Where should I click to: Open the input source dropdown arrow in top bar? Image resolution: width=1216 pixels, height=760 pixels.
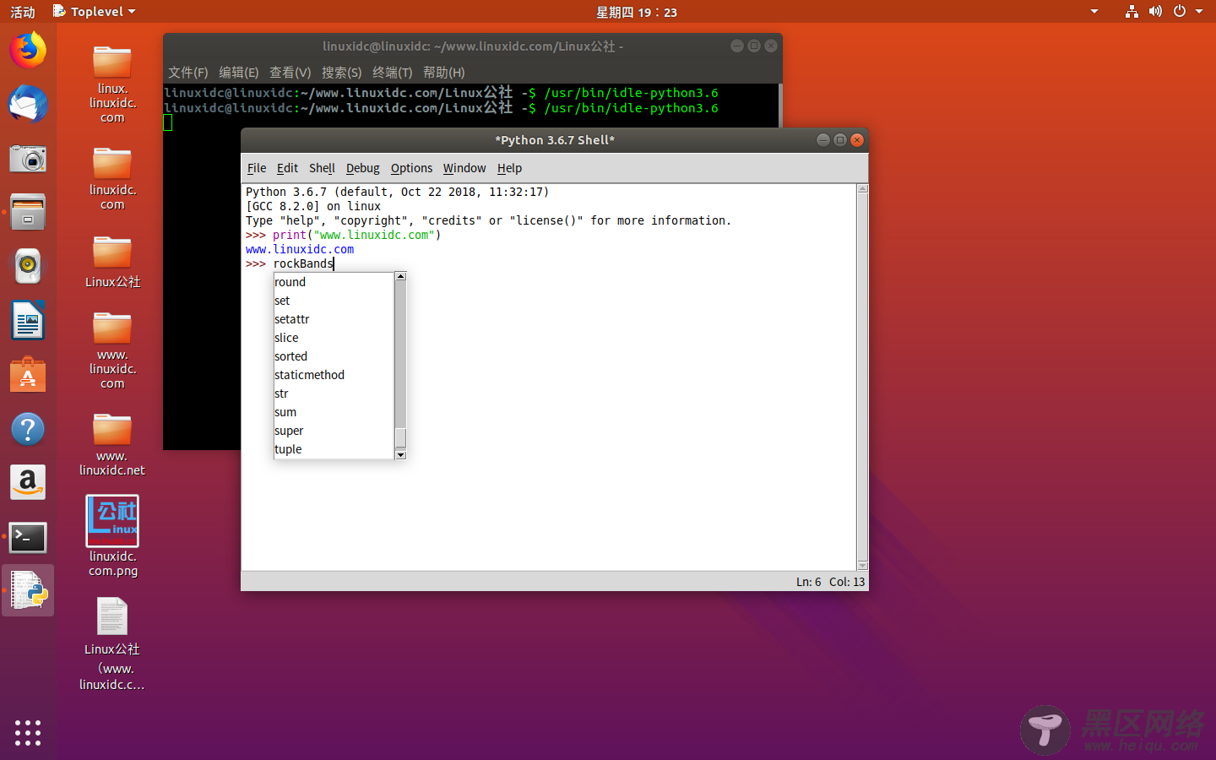[1094, 12]
